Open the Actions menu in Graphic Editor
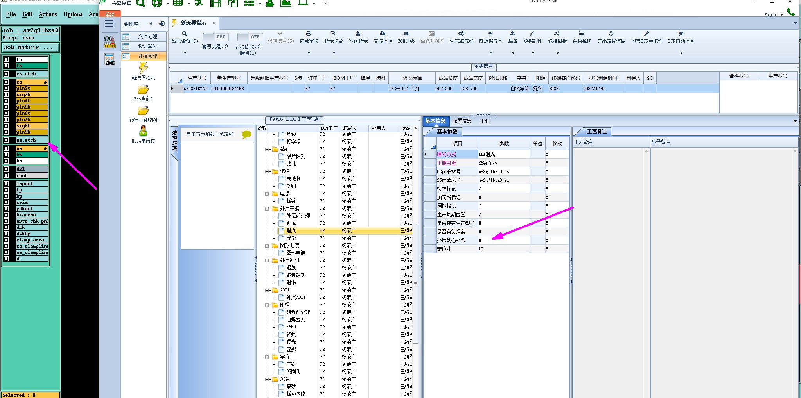 (48, 14)
